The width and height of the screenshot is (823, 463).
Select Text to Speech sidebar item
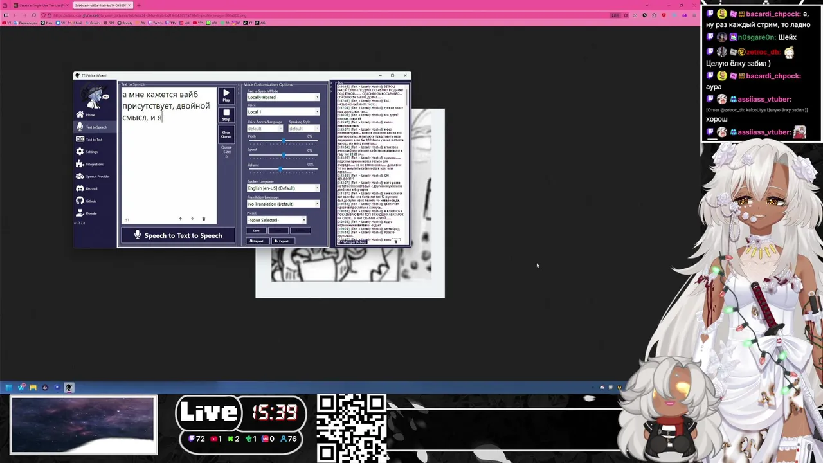[x=95, y=127]
